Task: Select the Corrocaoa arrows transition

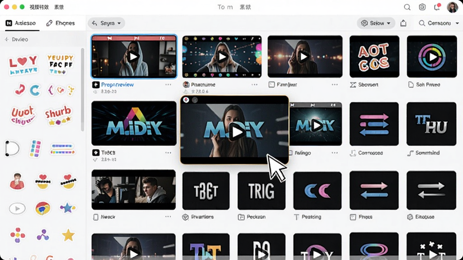Action: point(374,124)
